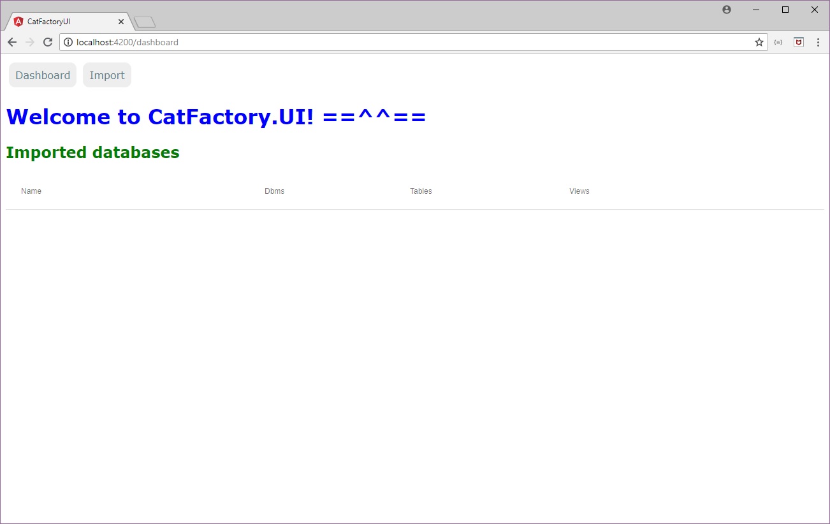This screenshot has height=524, width=830.
Task: Open the Chrome user profile icon
Action: click(727, 10)
